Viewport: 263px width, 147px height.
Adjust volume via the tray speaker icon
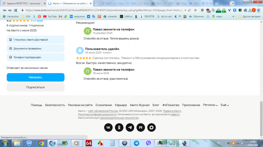pos(242,143)
